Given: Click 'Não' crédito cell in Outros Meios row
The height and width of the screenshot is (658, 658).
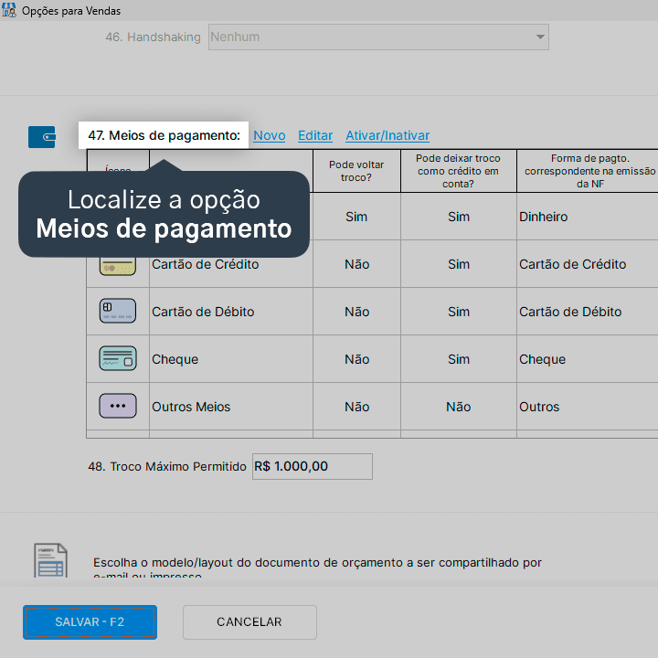Looking at the screenshot, I should (x=458, y=407).
